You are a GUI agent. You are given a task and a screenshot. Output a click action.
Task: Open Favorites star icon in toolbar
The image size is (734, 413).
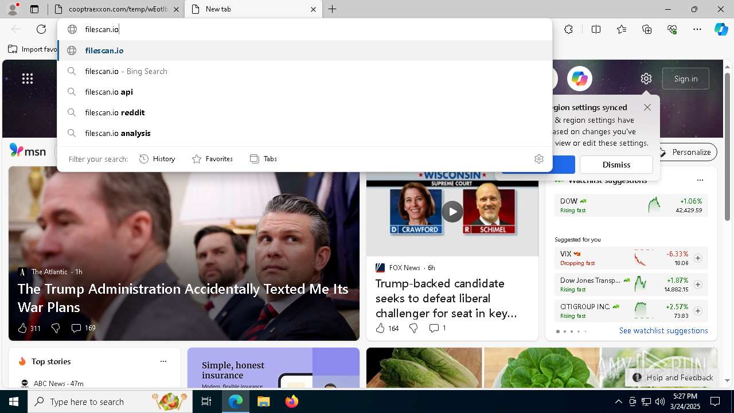622,29
